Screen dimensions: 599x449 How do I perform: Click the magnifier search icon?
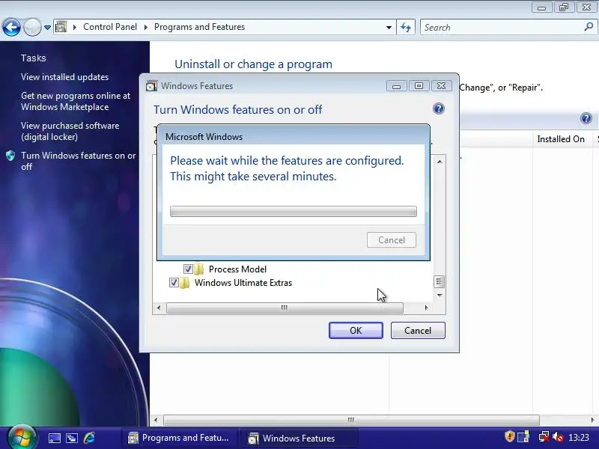coord(589,27)
